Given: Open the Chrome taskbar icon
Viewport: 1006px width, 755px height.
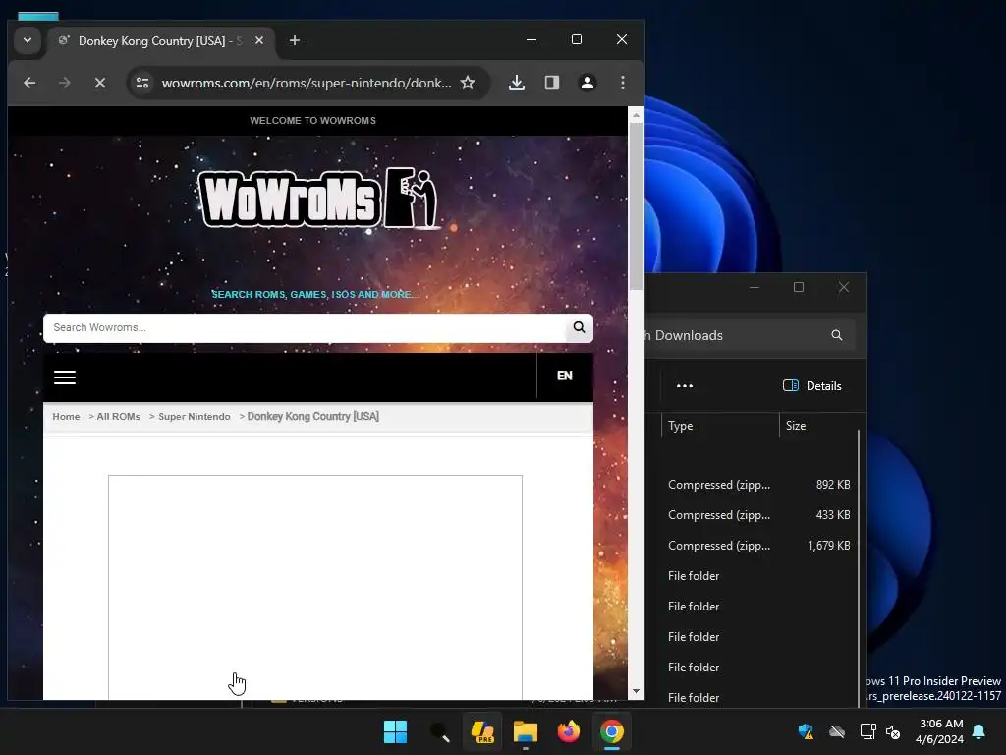Looking at the screenshot, I should 611,731.
